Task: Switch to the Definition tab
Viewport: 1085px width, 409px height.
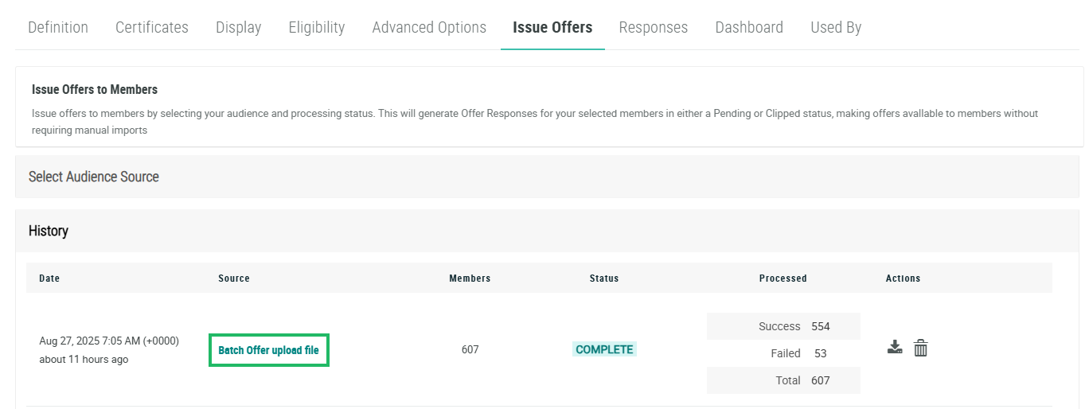Action: (x=58, y=27)
